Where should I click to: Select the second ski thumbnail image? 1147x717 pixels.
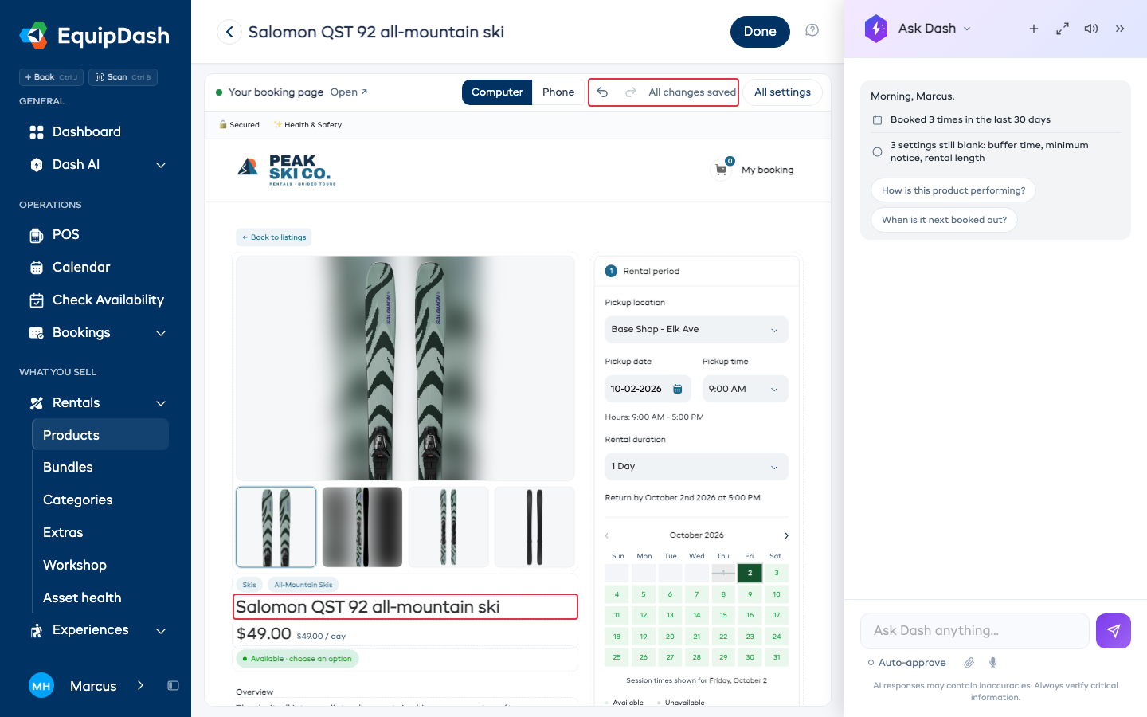pyautogui.click(x=362, y=527)
